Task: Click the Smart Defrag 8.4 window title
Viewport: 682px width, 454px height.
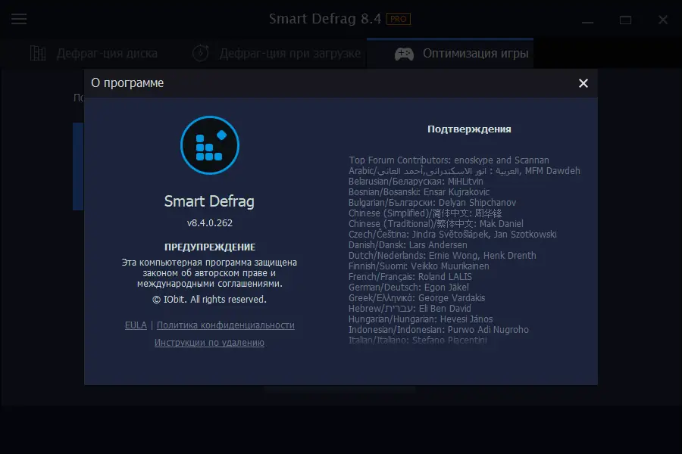Action: click(x=325, y=19)
